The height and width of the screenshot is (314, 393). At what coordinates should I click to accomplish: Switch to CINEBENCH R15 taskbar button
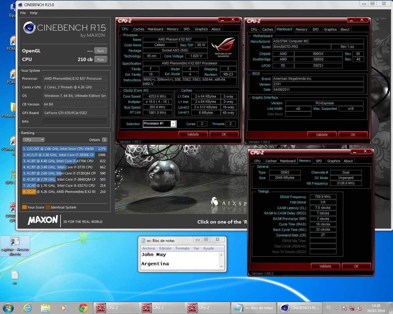point(300,308)
